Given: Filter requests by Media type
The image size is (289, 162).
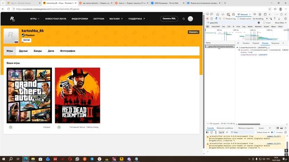Looking at the screenshot, I should (250, 27).
